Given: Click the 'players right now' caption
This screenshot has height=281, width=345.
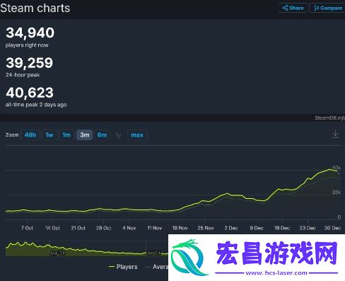Looking at the screenshot, I should (x=27, y=45).
